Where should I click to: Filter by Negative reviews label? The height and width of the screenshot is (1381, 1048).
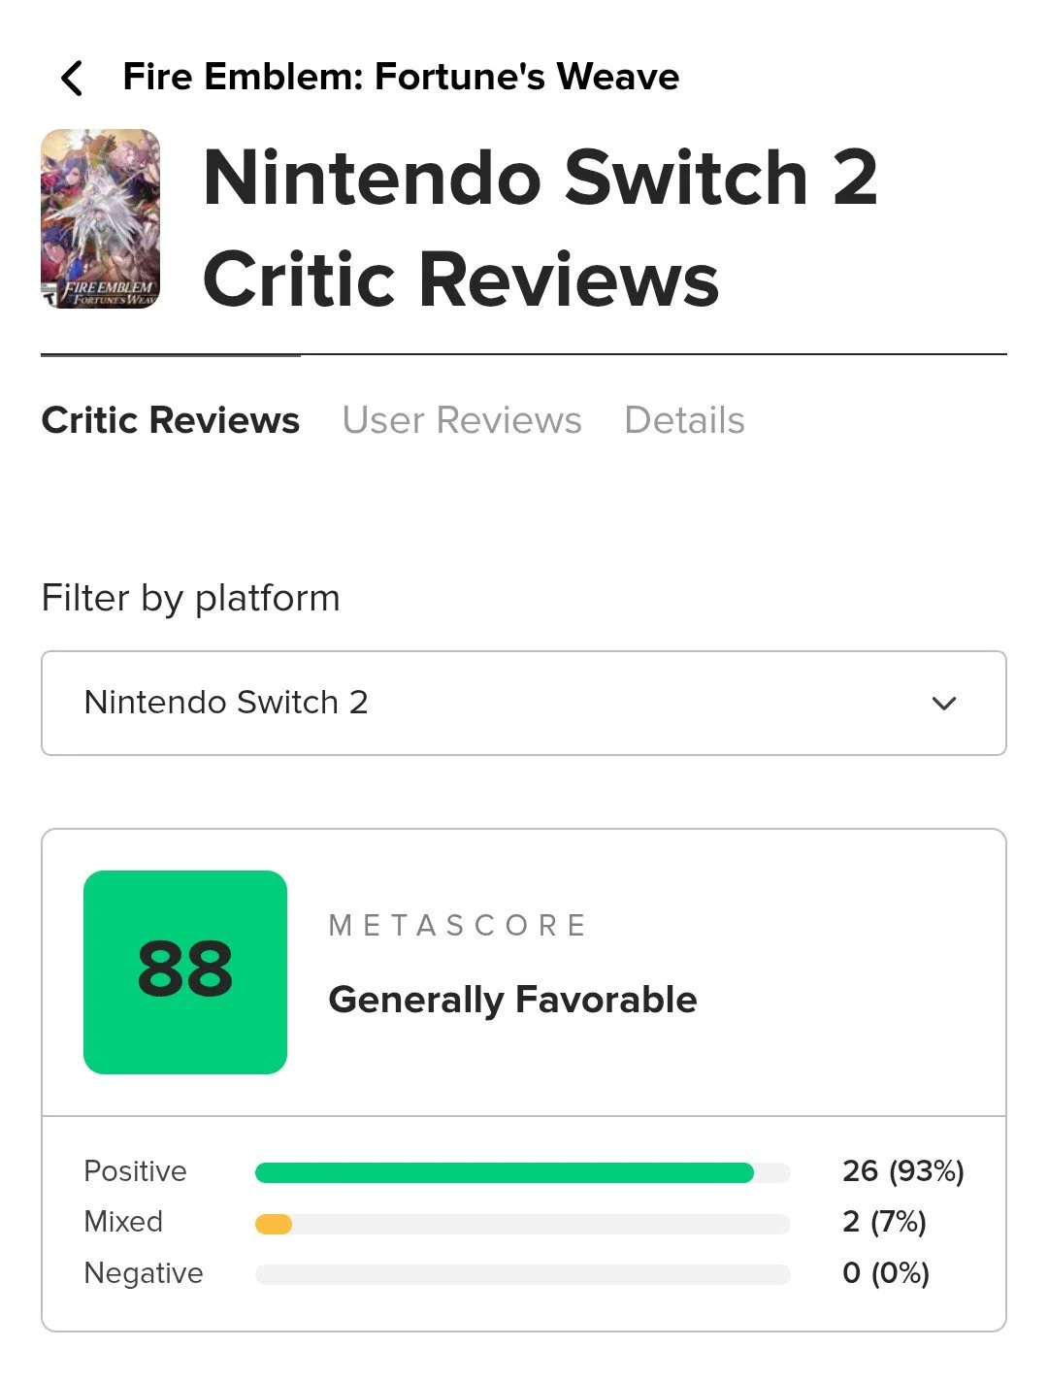pos(144,1272)
